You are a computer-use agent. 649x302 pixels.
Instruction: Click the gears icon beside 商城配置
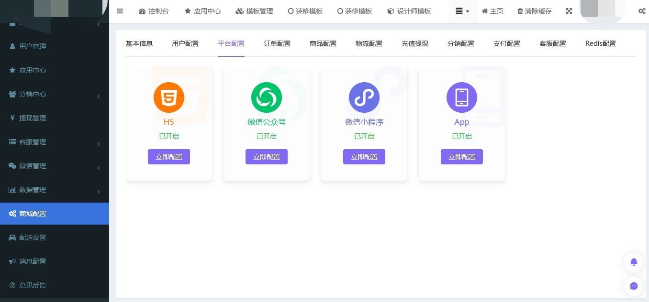[12, 214]
